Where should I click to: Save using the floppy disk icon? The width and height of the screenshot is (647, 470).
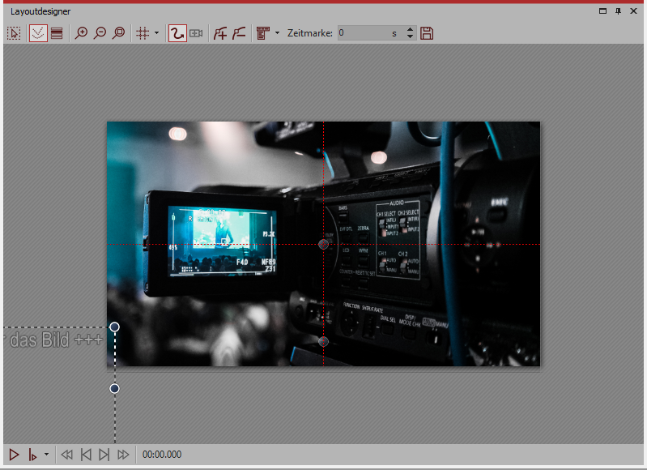tap(428, 33)
